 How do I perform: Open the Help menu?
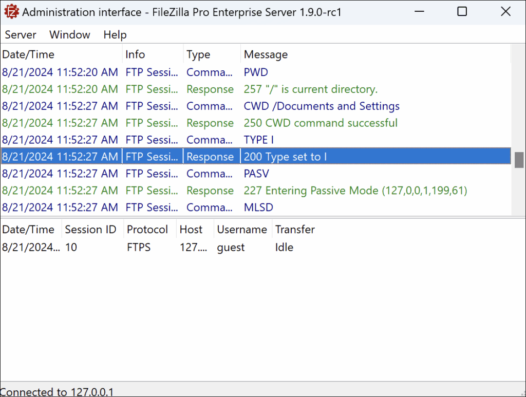tap(115, 35)
